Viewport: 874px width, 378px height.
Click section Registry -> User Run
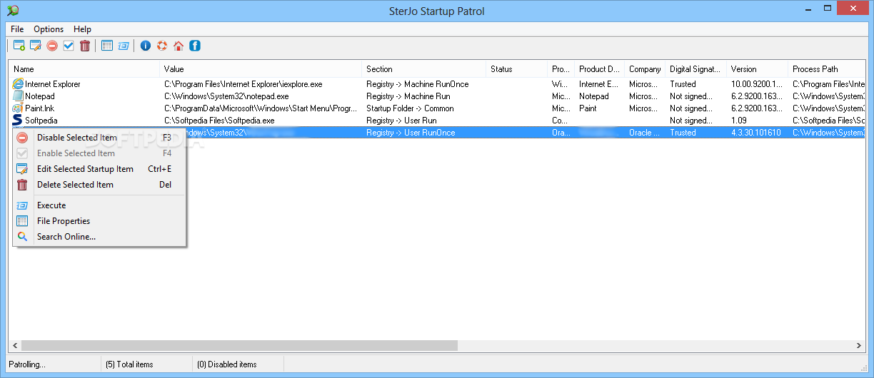(401, 121)
